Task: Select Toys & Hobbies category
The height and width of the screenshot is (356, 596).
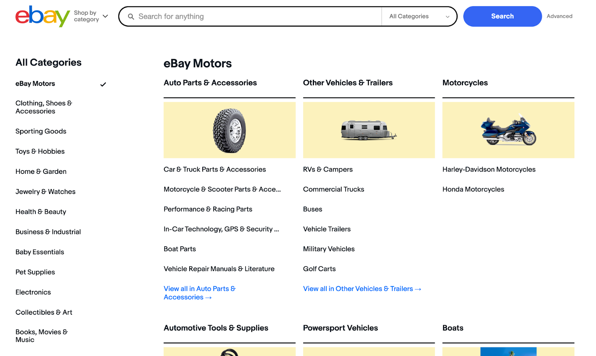Action: (40, 151)
